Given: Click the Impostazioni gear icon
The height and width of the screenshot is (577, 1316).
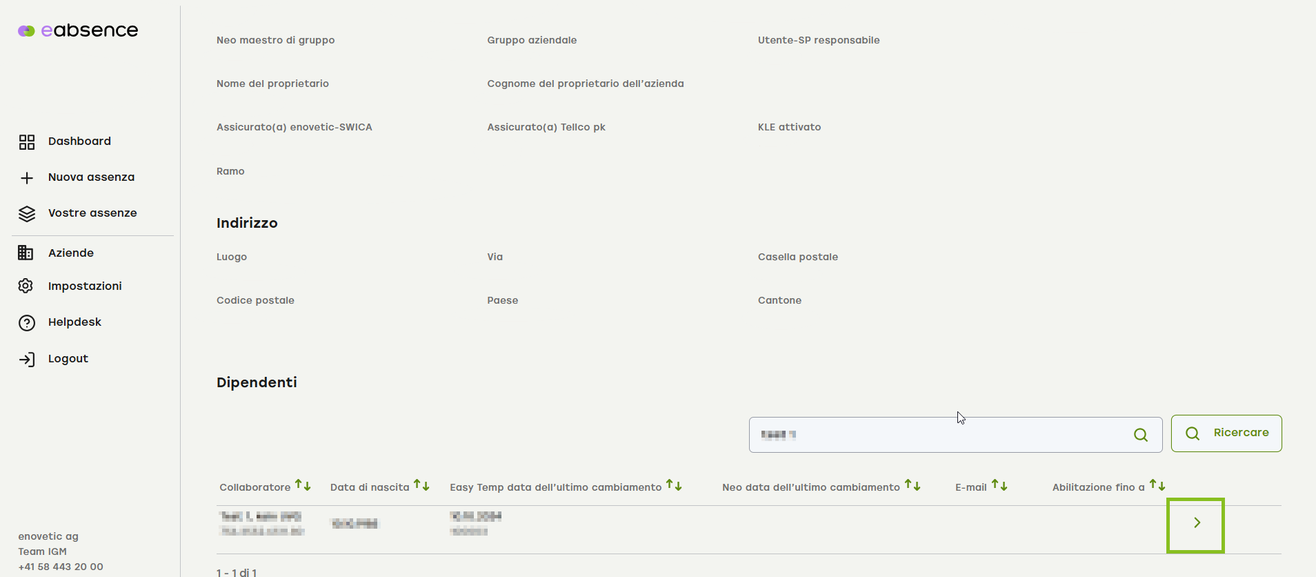Looking at the screenshot, I should [x=26, y=286].
